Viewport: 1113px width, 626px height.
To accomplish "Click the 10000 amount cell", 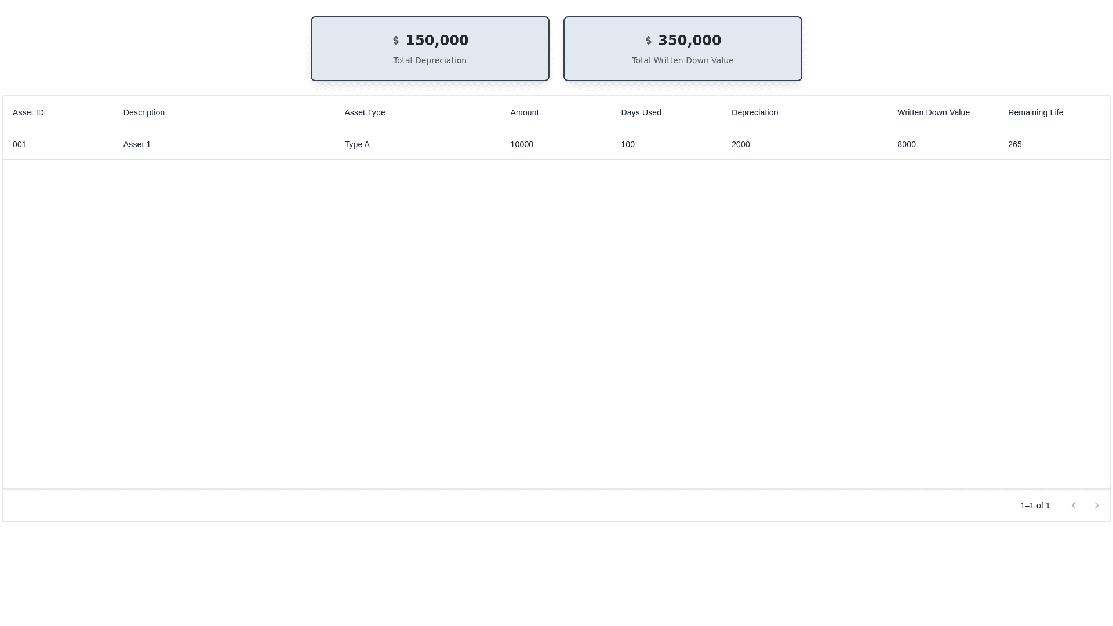I will [522, 144].
